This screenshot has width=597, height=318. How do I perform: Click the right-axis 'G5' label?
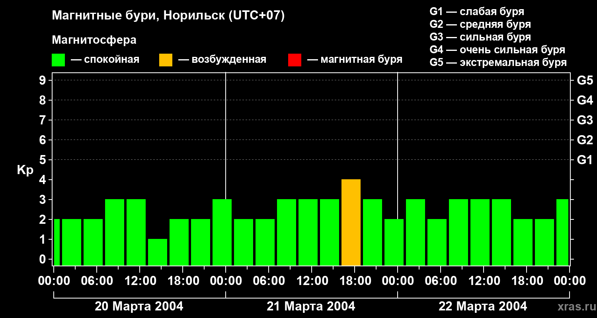tap(585, 80)
